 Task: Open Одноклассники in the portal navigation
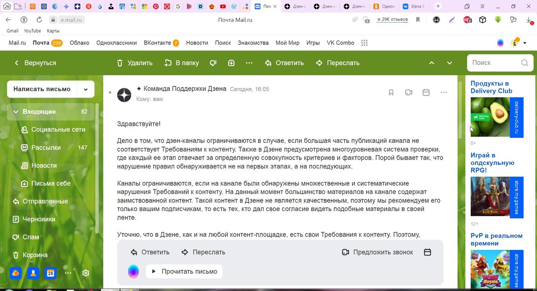click(x=116, y=43)
